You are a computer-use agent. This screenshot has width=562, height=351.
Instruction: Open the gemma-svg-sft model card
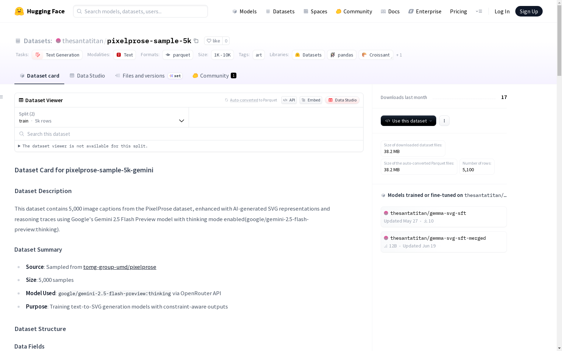pos(444,217)
